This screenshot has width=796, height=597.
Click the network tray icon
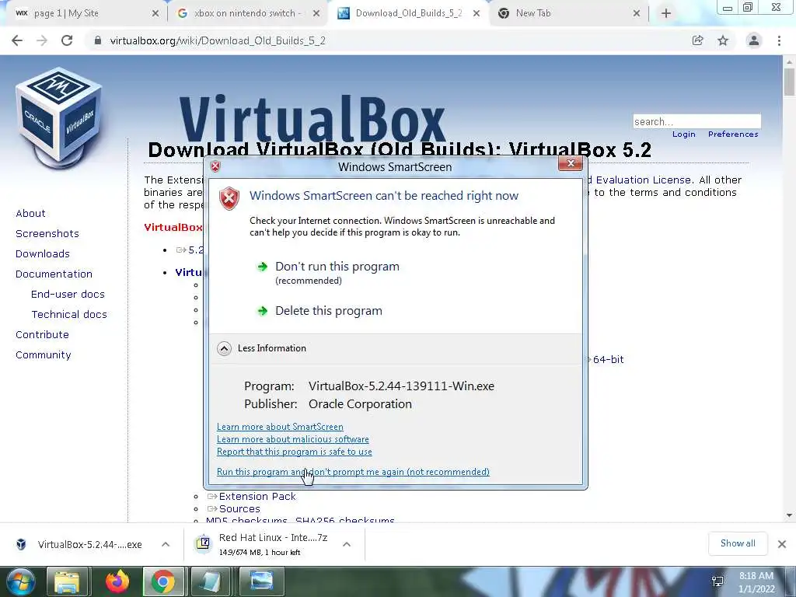(x=717, y=581)
